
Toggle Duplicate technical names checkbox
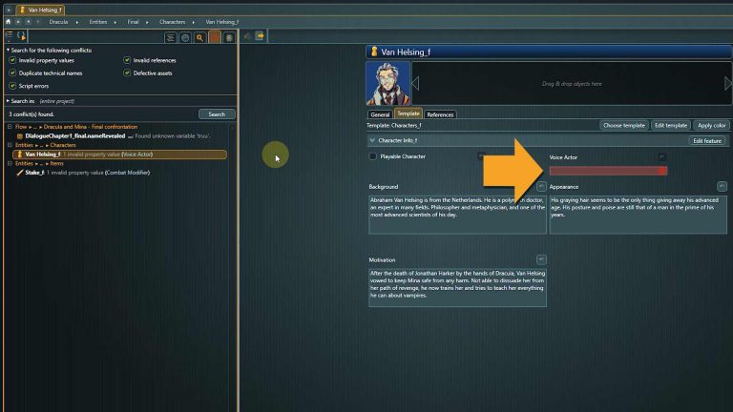[12, 72]
